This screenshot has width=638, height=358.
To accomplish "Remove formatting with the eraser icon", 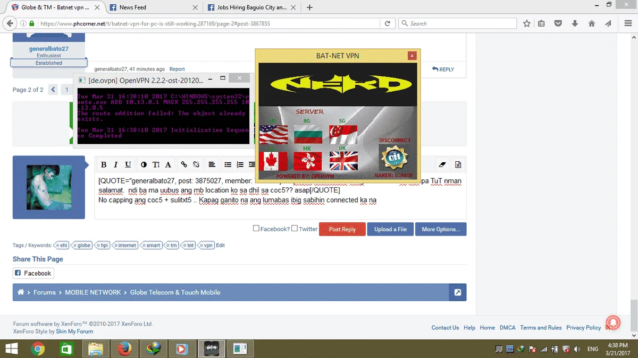I will click(x=442, y=164).
